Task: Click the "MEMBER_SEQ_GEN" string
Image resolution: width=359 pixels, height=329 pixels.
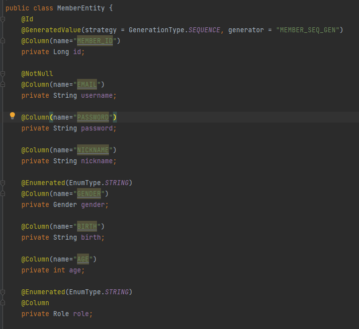Action: [x=308, y=30]
